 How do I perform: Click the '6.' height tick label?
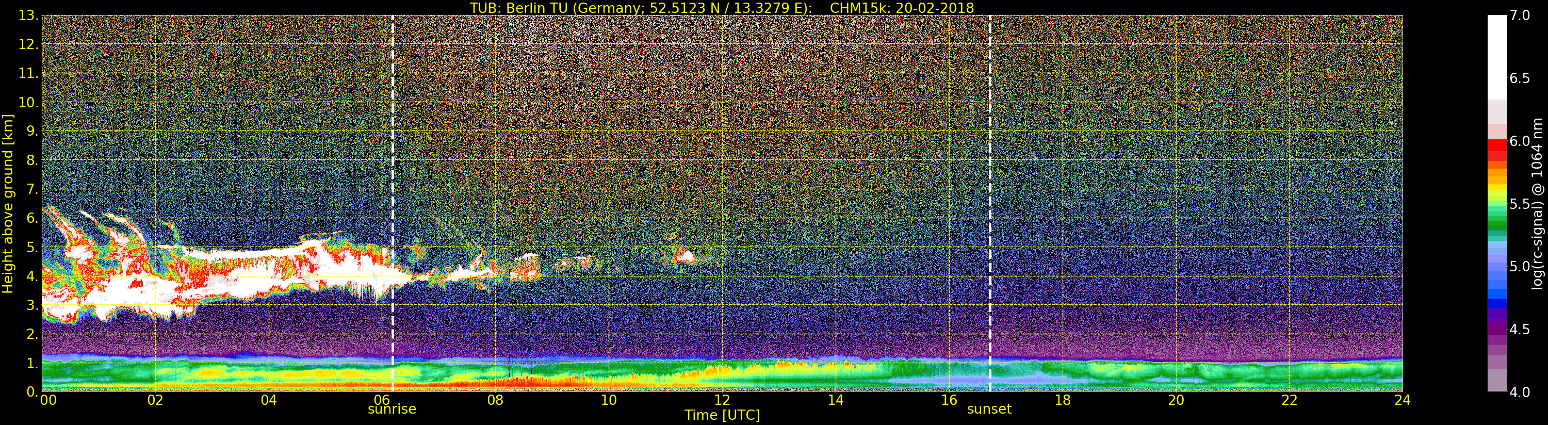pyautogui.click(x=32, y=218)
